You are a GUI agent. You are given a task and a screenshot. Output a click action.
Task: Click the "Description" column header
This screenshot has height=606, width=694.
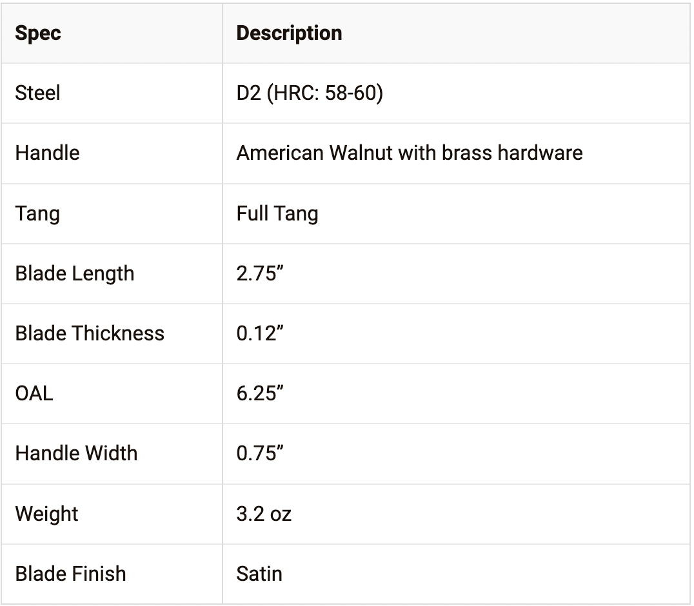(289, 33)
